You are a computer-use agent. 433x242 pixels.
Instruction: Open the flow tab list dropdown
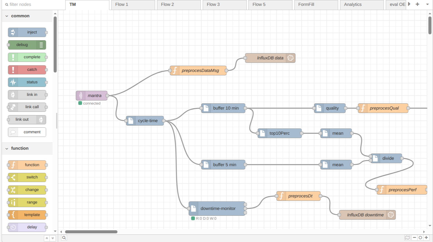427,4
